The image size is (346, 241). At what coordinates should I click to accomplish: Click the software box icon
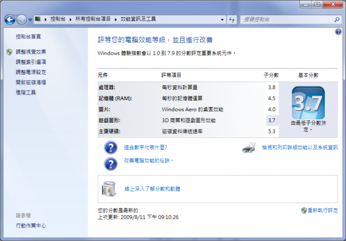point(109,189)
